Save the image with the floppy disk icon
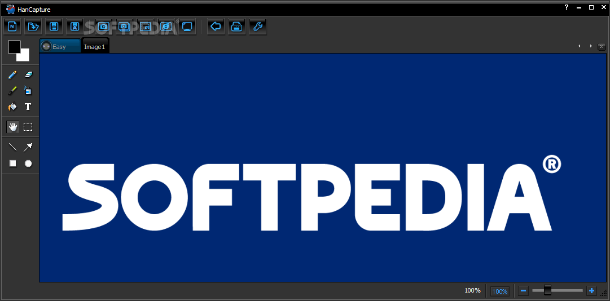The height and width of the screenshot is (301, 610). [x=54, y=26]
